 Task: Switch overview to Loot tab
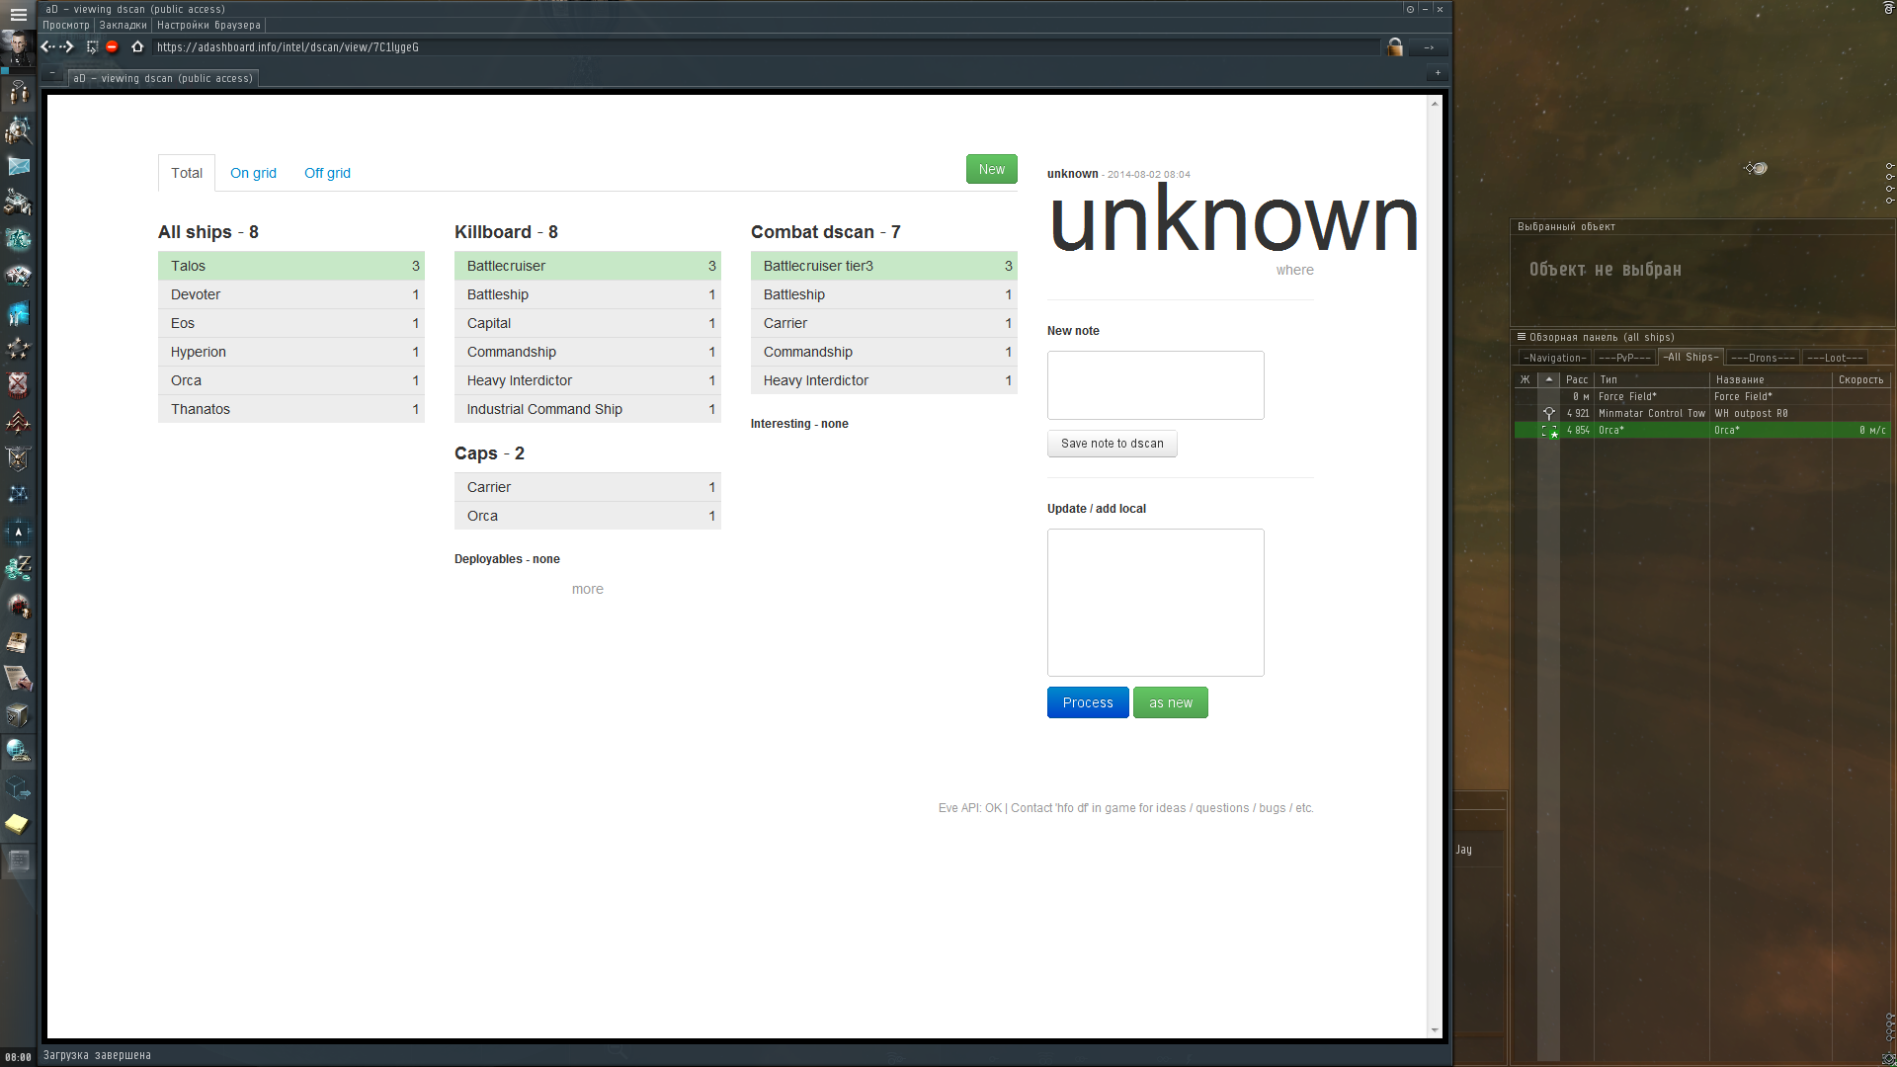(x=1835, y=358)
